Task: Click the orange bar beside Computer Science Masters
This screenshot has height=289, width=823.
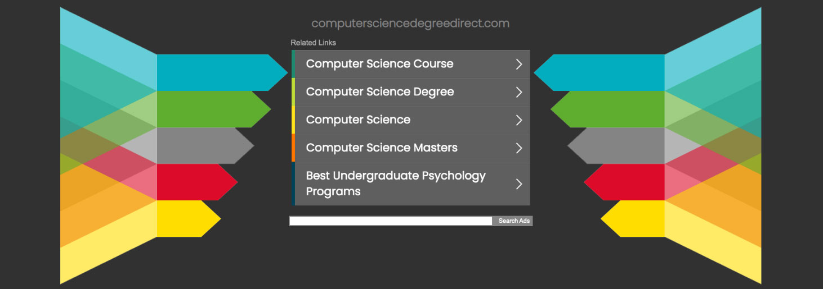Action: 293,148
